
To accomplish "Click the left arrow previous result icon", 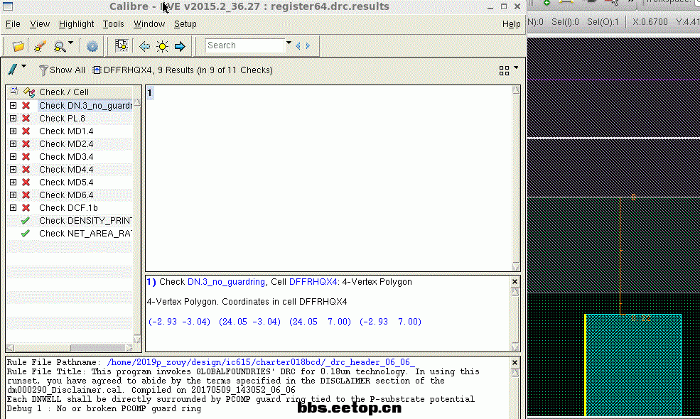I will point(144,46).
